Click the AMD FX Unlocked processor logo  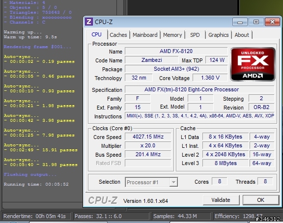point(253,64)
